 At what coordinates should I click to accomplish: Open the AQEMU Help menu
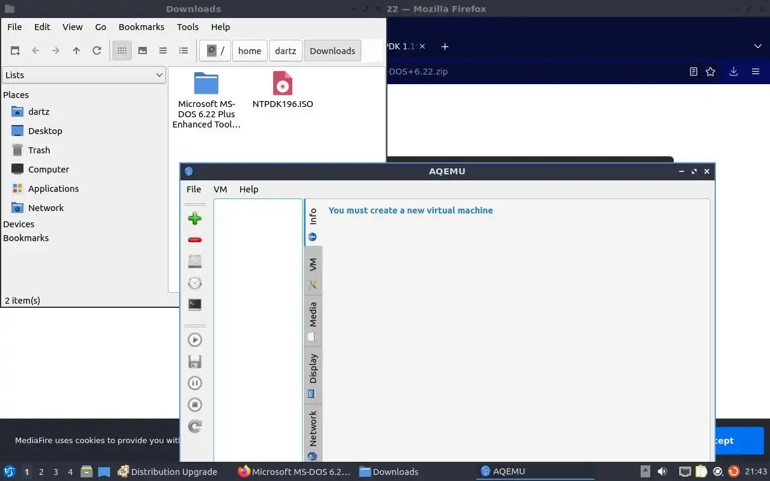248,189
